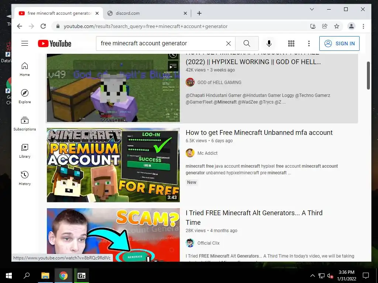Image resolution: width=378 pixels, height=283 pixels.
Task: Open Home in the sidebar
Action: pyautogui.click(x=25, y=69)
